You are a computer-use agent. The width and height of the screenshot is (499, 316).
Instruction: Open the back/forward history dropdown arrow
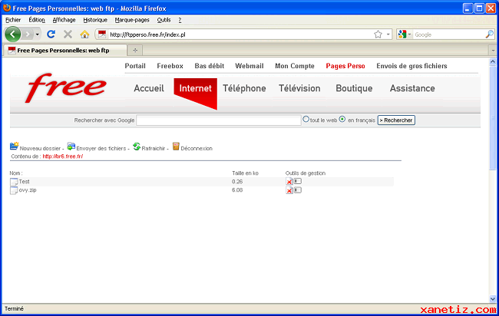tap(38, 34)
